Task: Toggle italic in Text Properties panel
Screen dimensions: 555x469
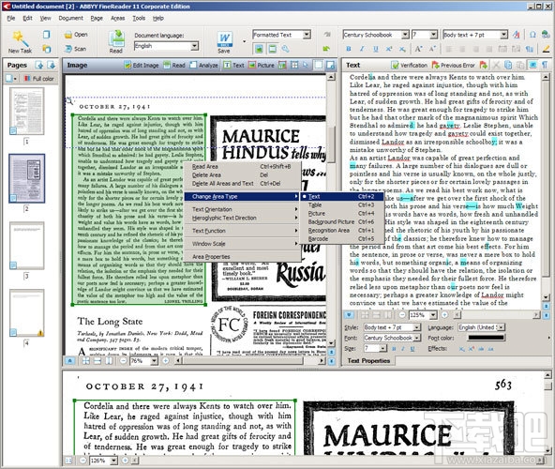Action: (403, 349)
